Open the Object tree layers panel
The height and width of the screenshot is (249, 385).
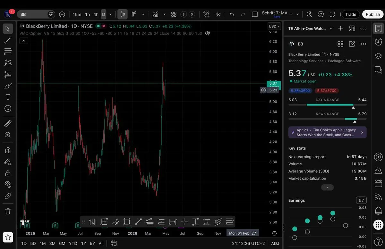coord(378,56)
